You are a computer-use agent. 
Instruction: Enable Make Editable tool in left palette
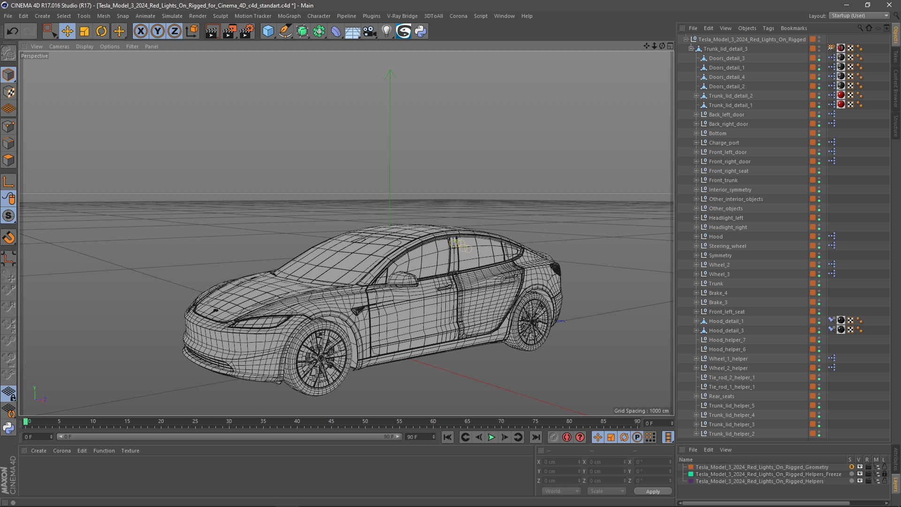pos(8,53)
